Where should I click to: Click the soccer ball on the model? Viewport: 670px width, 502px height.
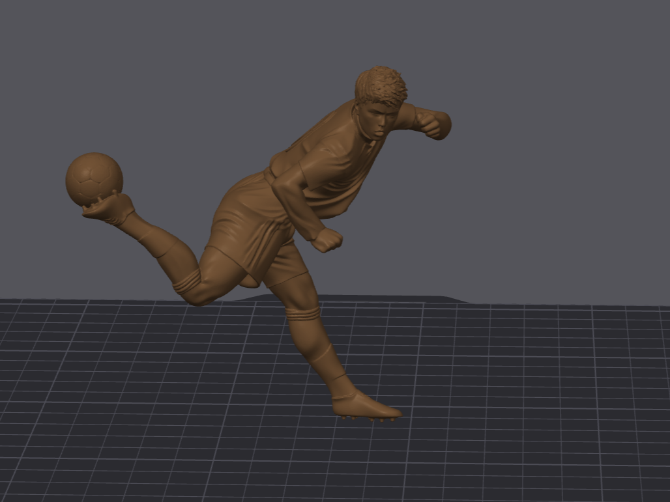[95, 180]
